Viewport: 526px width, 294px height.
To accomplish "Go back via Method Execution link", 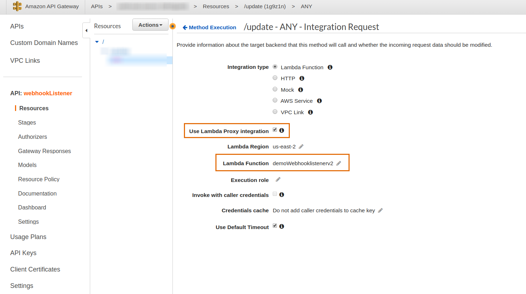I will click(x=209, y=27).
